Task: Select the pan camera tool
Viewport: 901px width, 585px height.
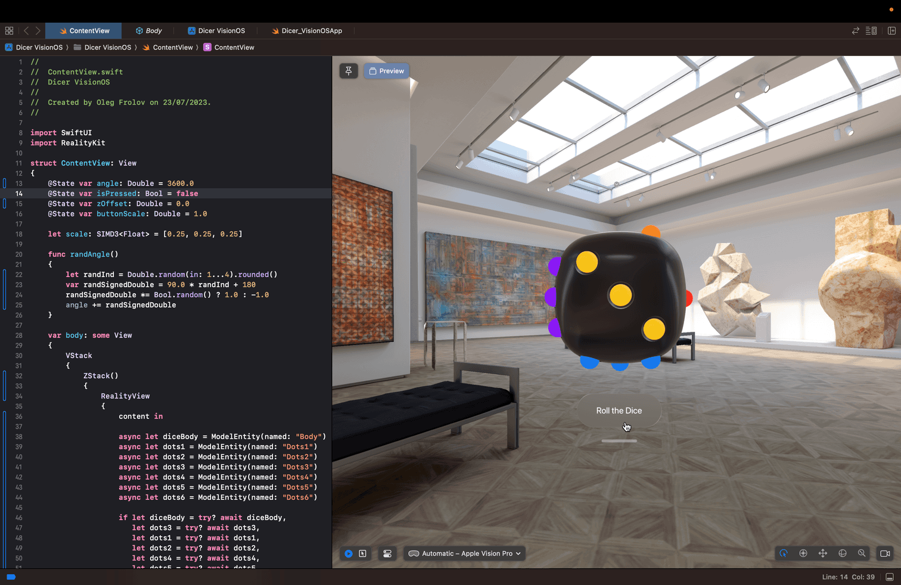Action: (823, 553)
